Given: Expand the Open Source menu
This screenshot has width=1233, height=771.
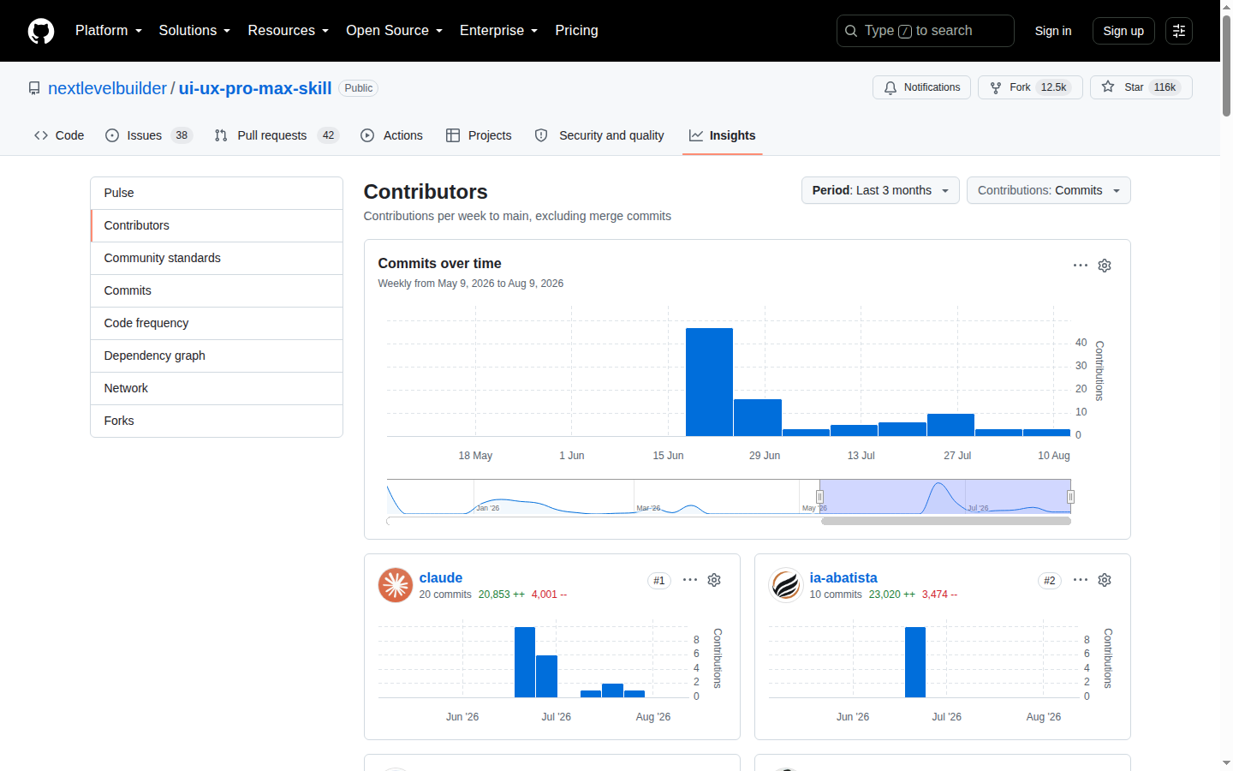Looking at the screenshot, I should [395, 31].
